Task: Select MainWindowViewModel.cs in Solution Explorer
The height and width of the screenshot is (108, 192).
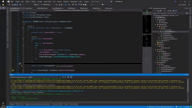Action: 168,67
